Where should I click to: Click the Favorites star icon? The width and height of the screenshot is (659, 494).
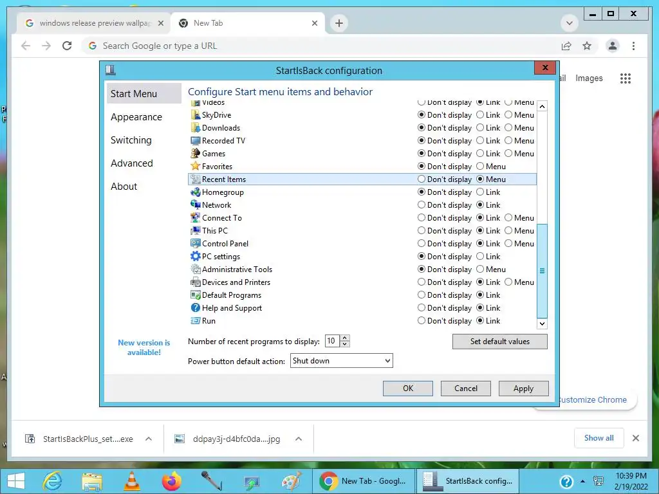pyautogui.click(x=196, y=167)
